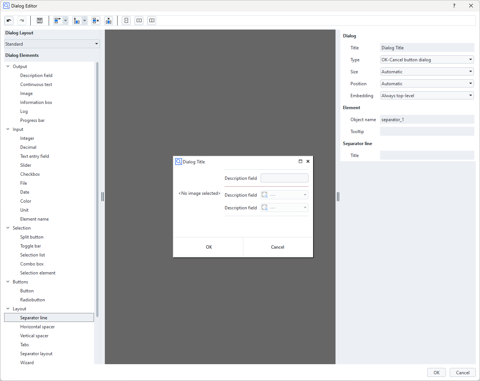
Task: Click the dialog elements list scrollbar
Action: (x=97, y=189)
